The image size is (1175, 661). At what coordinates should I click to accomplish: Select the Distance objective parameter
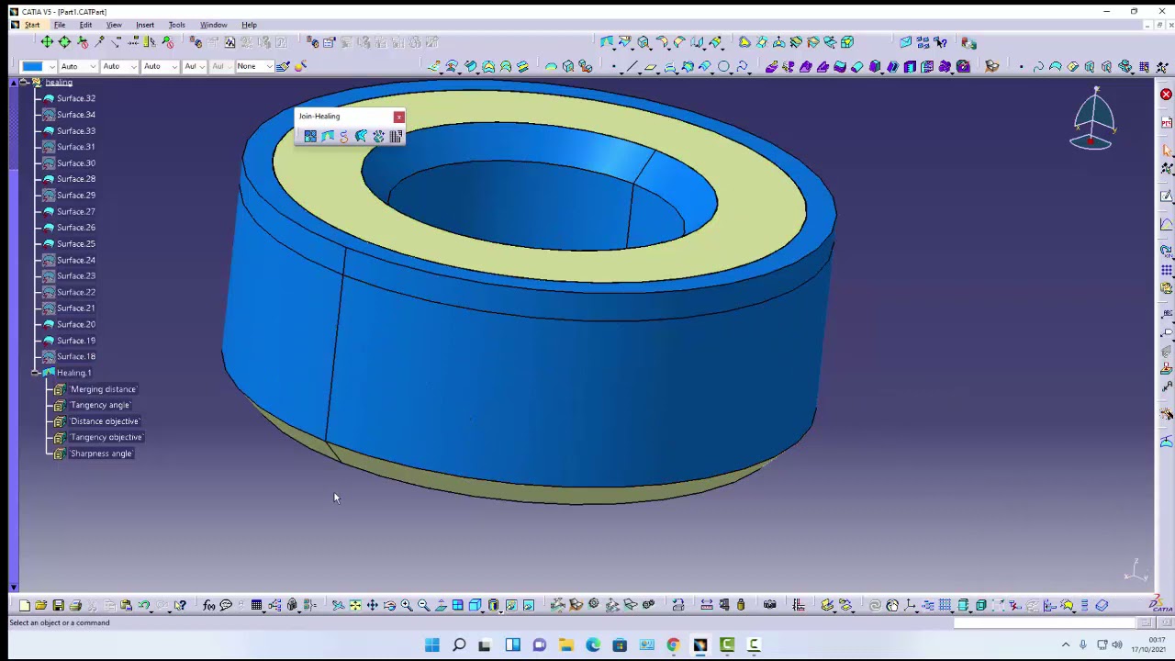[x=105, y=421]
